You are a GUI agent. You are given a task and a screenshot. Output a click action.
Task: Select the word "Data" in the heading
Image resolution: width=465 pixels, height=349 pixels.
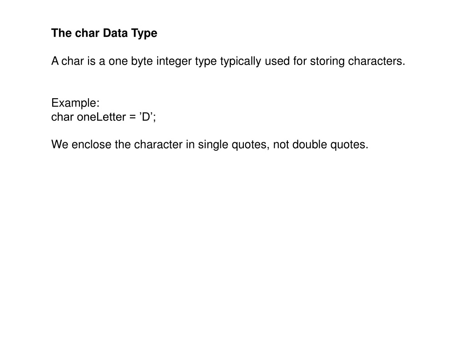coord(115,33)
